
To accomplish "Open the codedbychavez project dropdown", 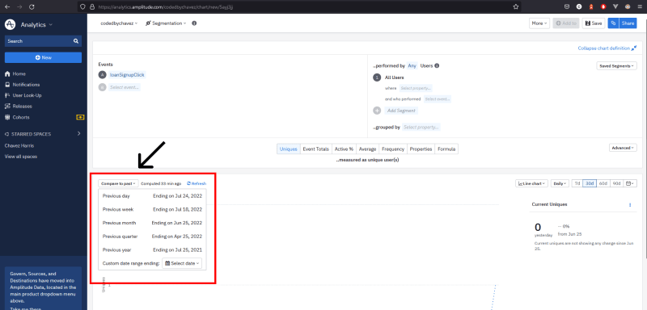I will 119,23.
